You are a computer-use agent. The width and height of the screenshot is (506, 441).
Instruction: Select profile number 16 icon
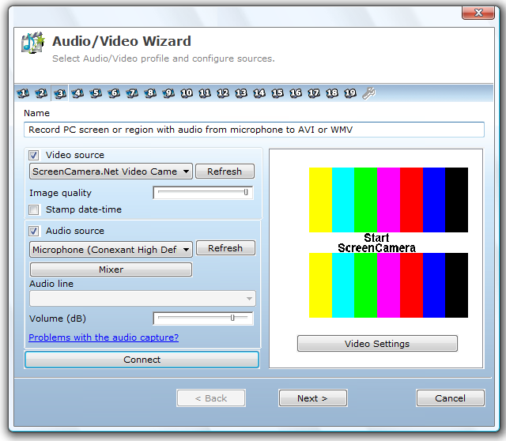coord(296,93)
